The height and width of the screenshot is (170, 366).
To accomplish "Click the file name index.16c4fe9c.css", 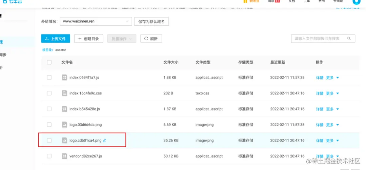I will tap(86, 93).
